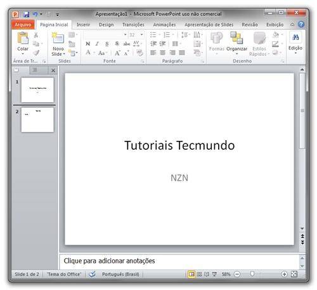Minimize the ribbon with caret icon

tap(292, 25)
